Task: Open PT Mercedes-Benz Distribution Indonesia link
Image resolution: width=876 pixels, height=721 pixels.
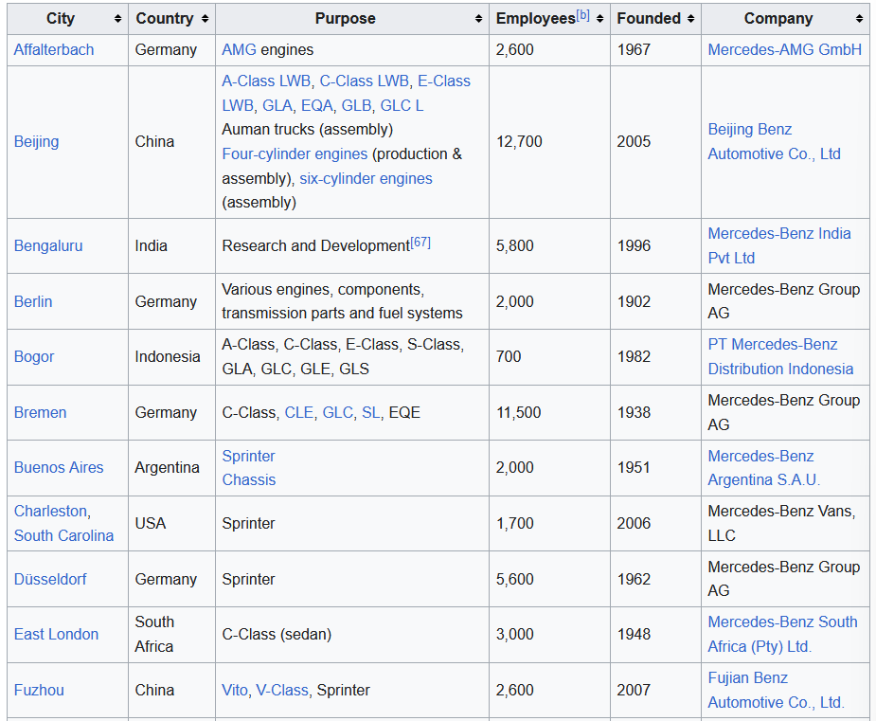Action: pos(780,356)
